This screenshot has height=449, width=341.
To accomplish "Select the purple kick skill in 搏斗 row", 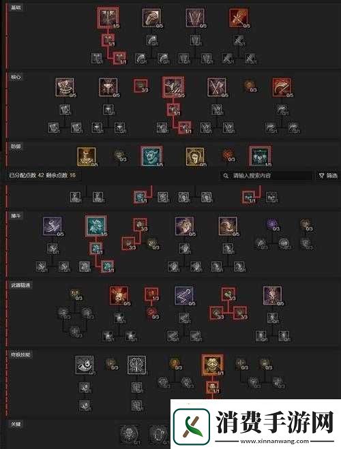I will click(x=52, y=226).
